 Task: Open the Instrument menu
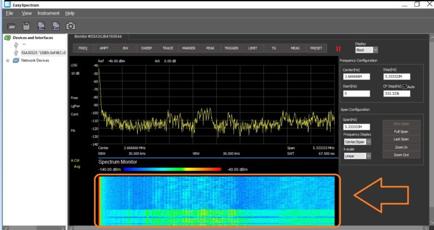click(48, 12)
